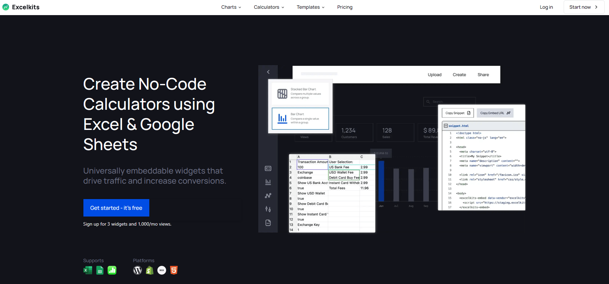Screen dimensions: 609x284
Task: Select the embed file sidebar icon
Action: (268, 223)
